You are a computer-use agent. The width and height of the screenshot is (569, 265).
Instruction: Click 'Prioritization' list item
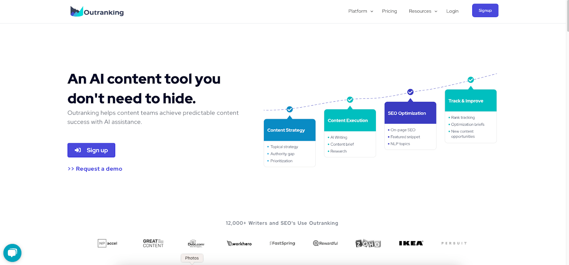281,161
